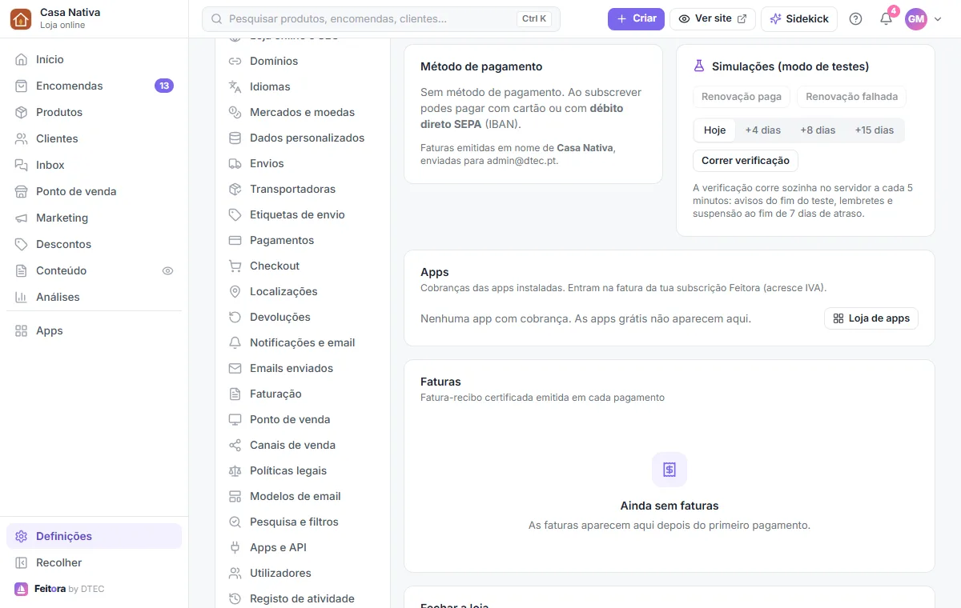Click the GM user avatar
Image resolution: width=961 pixels, height=608 pixels.
pos(915,19)
